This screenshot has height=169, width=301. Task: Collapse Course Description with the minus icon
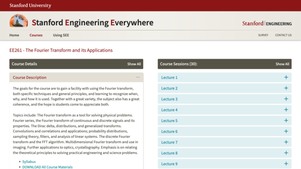pos(138,77)
